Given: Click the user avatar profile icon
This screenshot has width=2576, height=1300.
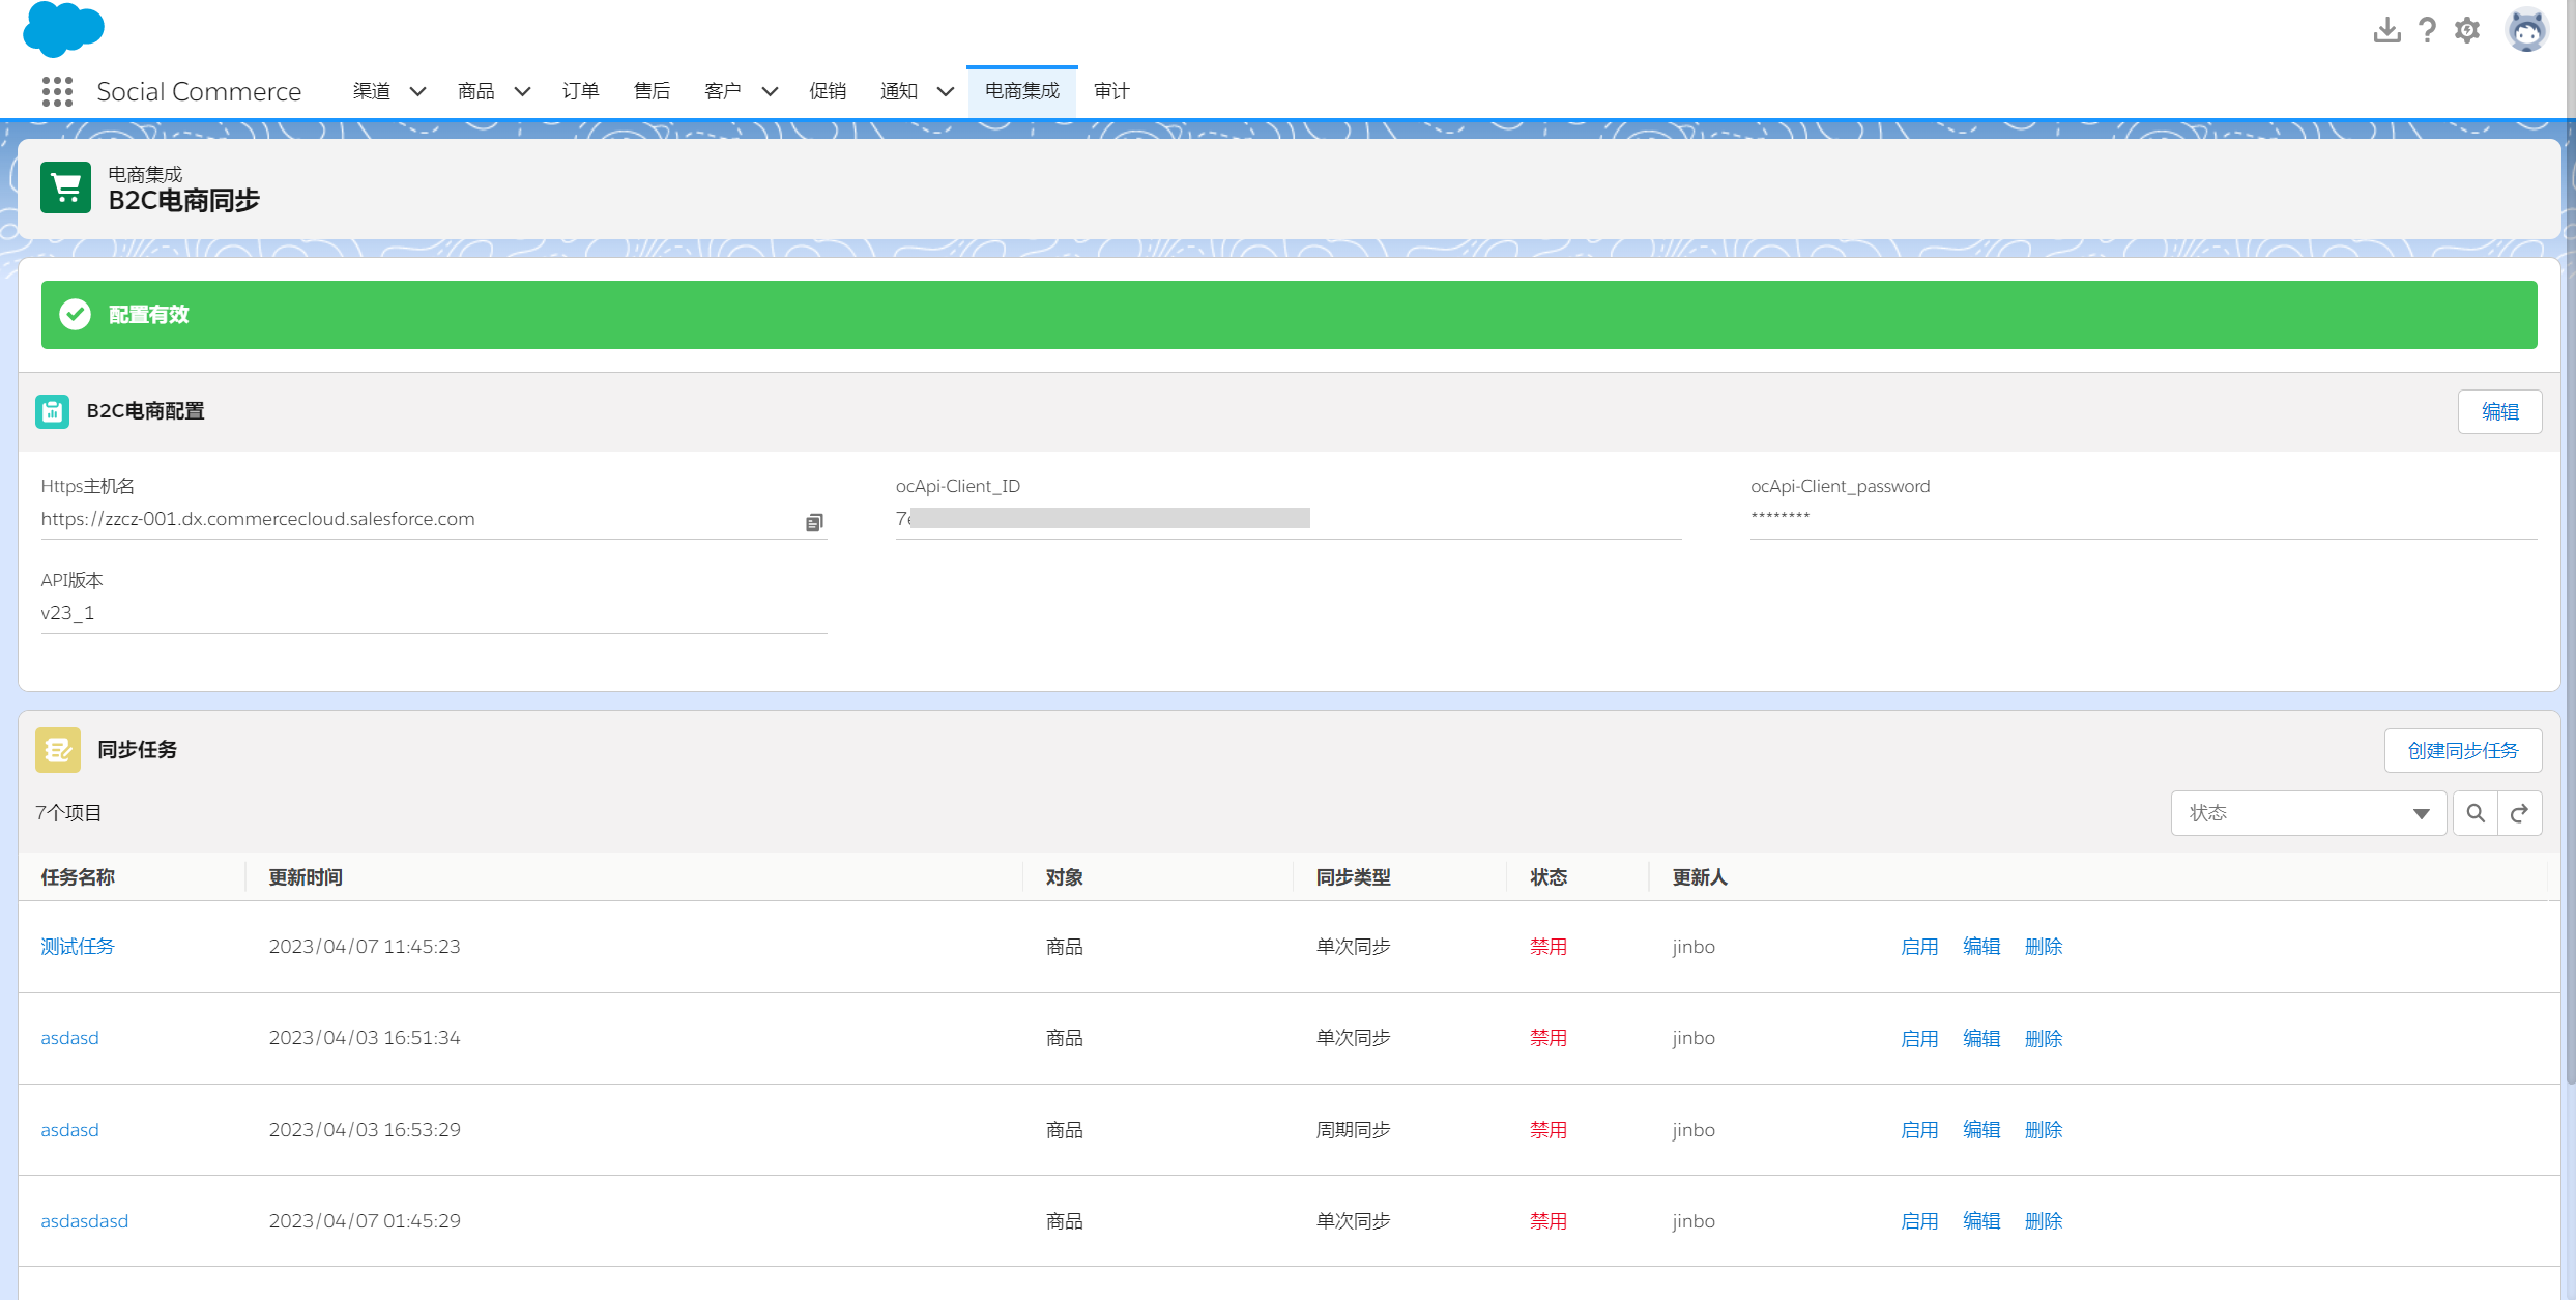Looking at the screenshot, I should pos(2526,30).
